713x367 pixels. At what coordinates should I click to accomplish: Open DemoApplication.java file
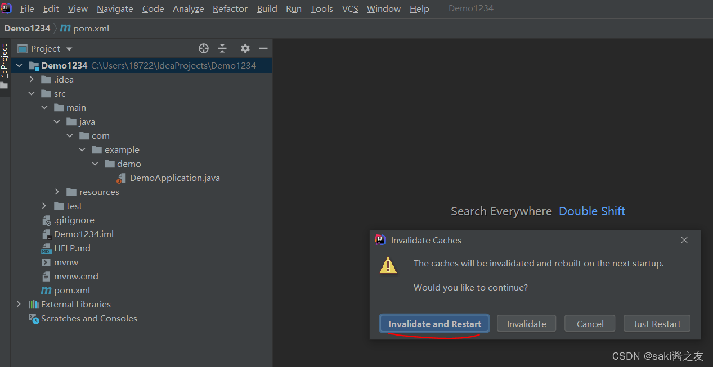pyautogui.click(x=174, y=178)
